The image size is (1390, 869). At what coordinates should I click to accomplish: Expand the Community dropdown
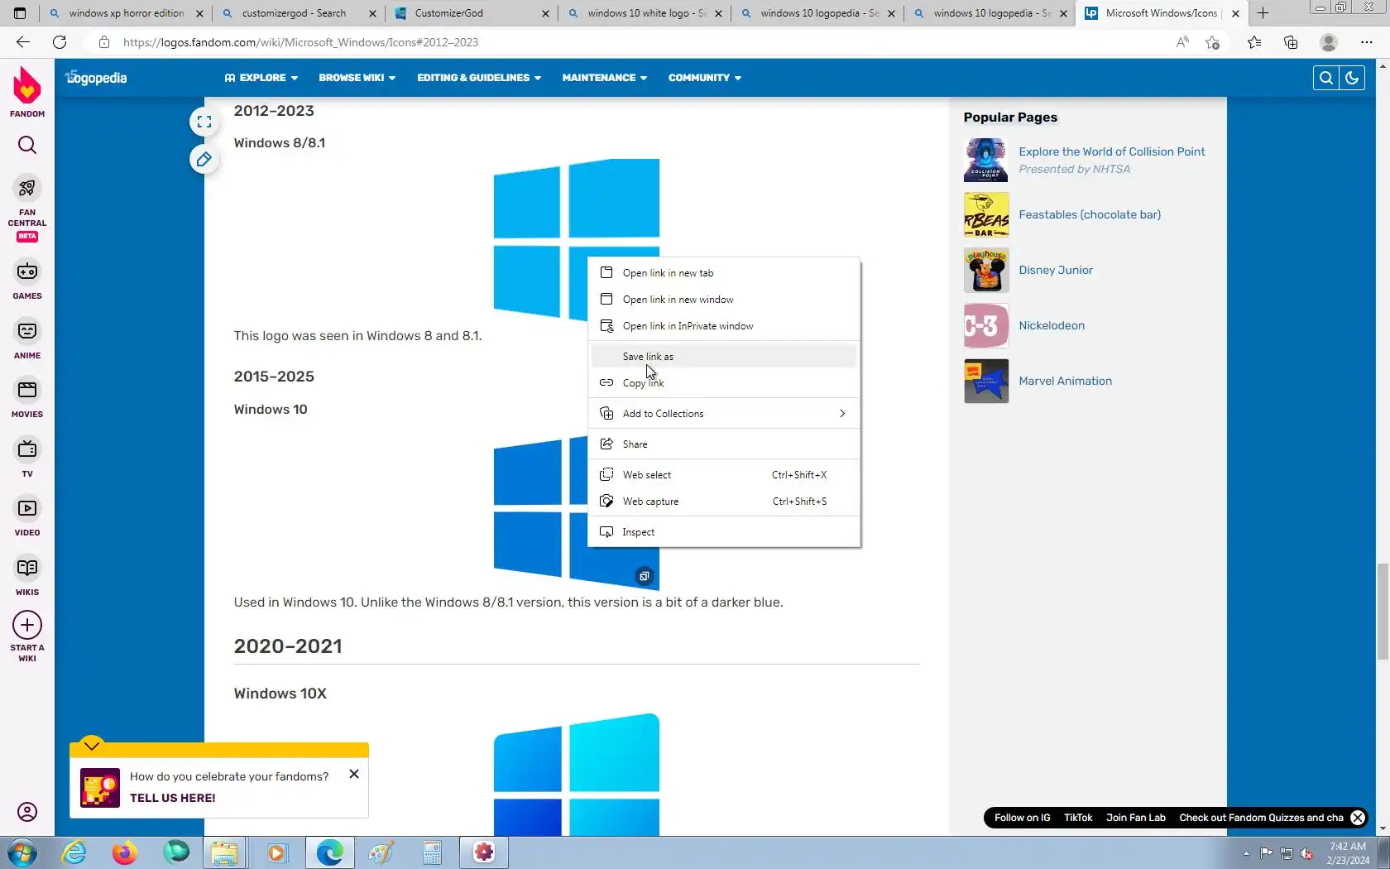(705, 78)
